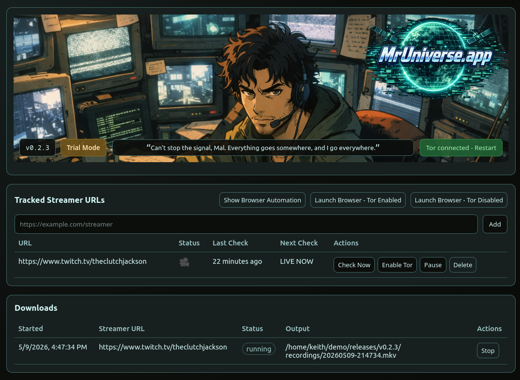Launch Browser with Tor Disabled

(459, 200)
